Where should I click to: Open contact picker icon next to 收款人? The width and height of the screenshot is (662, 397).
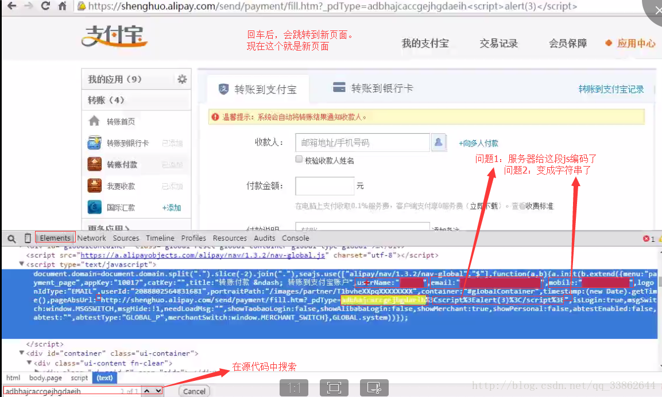439,142
